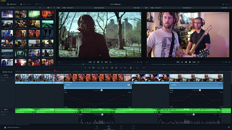Select the first thumbnail in the media pool

coord(7,14)
